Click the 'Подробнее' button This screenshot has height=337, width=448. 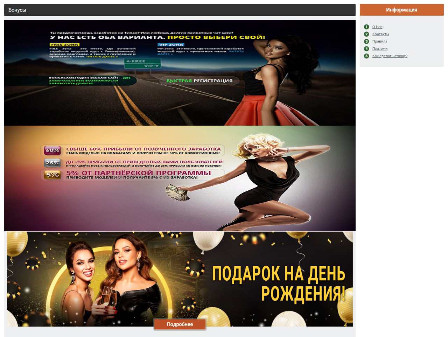[x=180, y=324]
